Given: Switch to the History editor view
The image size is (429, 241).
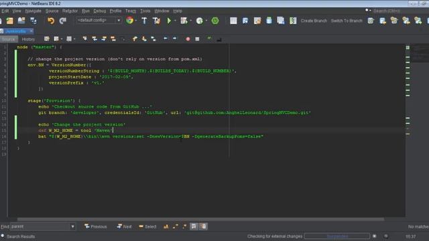Looking at the screenshot, I should (28, 39).
